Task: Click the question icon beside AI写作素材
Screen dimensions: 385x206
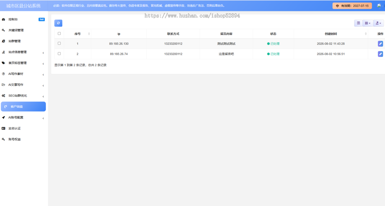Action: (x=4, y=74)
